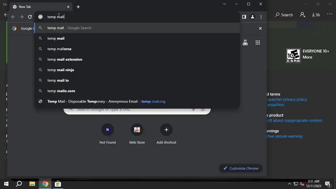Image resolution: width=336 pixels, height=189 pixels.
Task: Select 'temp mail ninja' suggestion
Action: click(x=137, y=70)
